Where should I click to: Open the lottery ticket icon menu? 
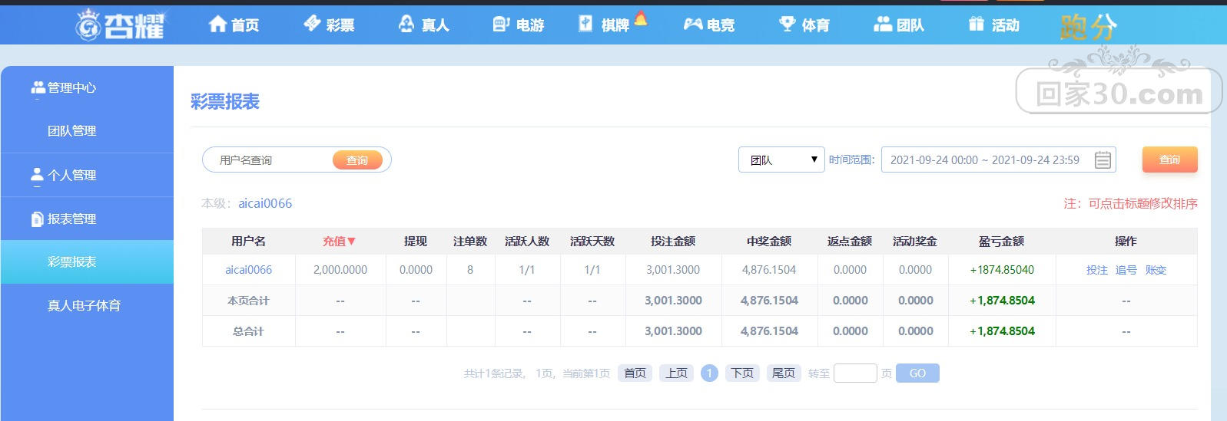coord(312,24)
